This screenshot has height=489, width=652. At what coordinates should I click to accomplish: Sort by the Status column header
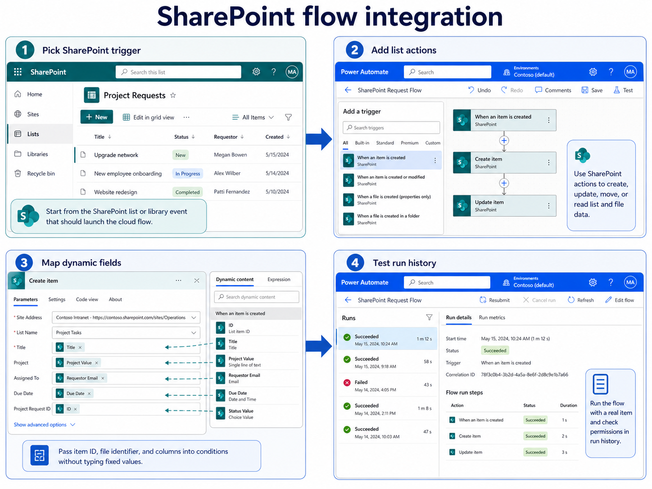click(185, 137)
